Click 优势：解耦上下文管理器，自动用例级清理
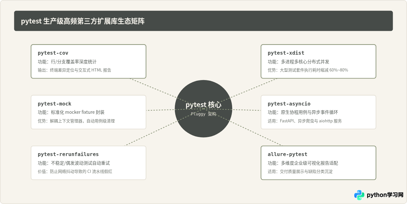This screenshot has width=407, height=204. 76,121
